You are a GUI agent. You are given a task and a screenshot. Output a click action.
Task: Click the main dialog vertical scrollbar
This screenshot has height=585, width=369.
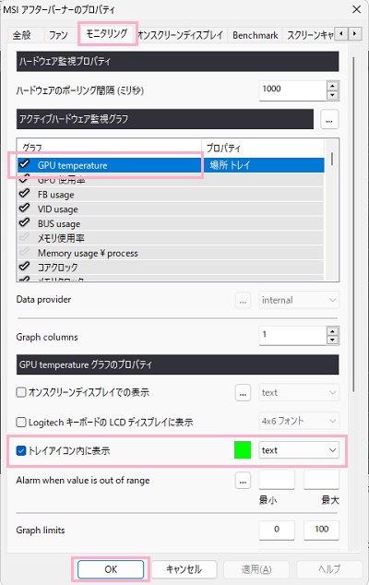[x=353, y=224]
